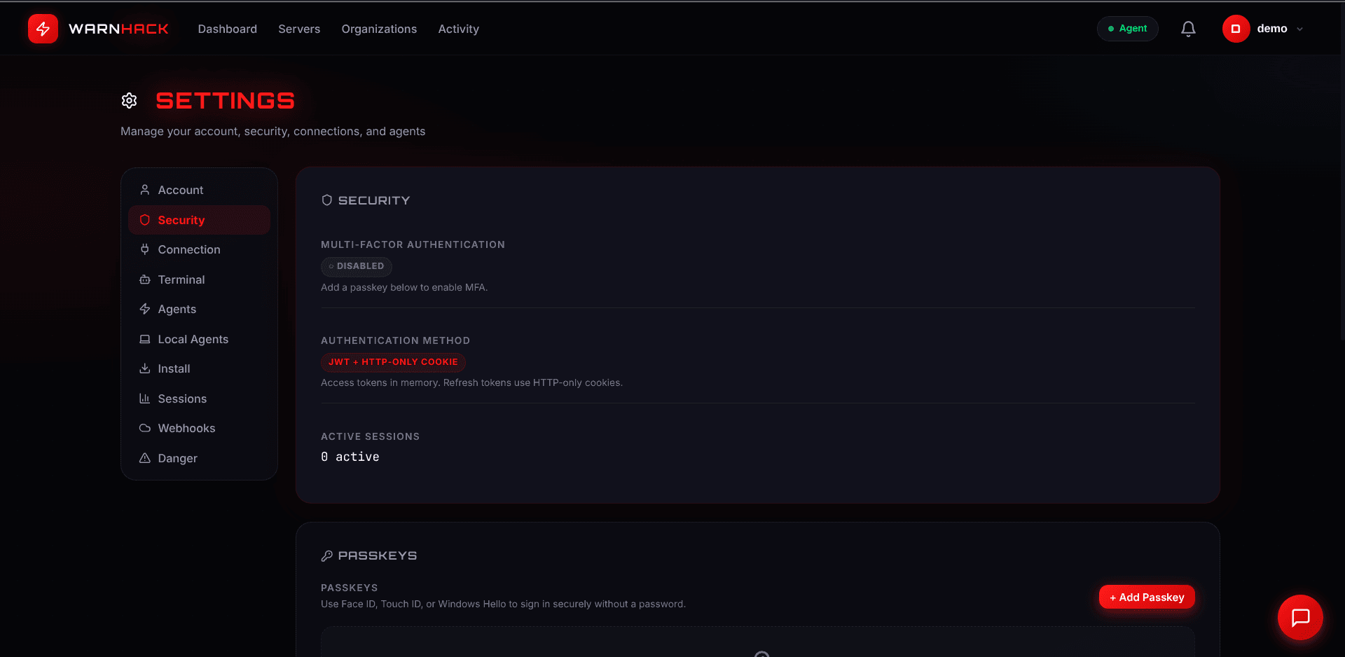Click the Danger warning triangle icon
This screenshot has height=657, width=1345.
tap(144, 457)
